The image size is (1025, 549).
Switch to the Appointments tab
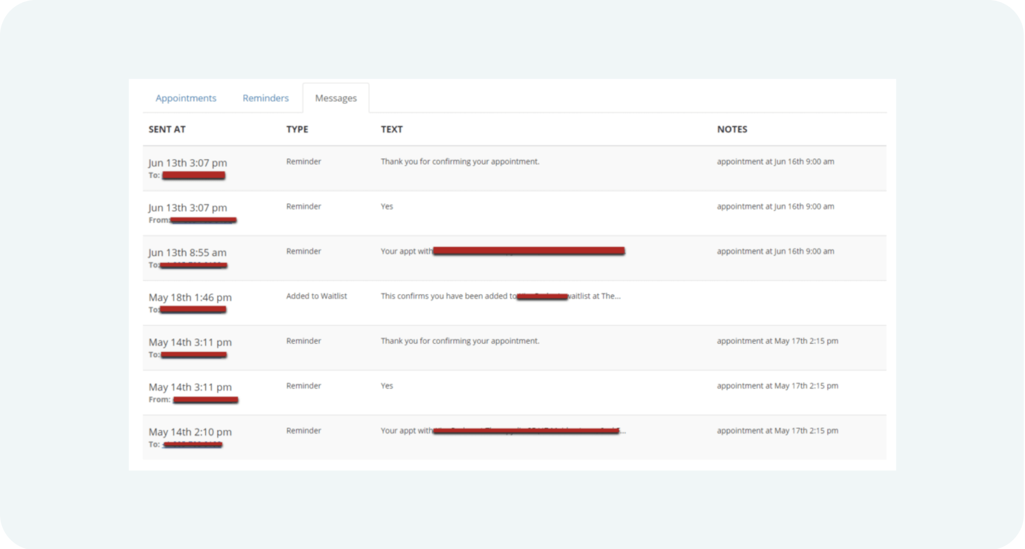tap(186, 98)
